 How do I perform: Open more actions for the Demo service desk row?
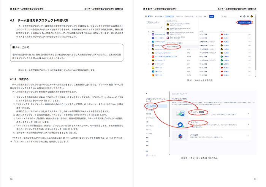point(249,34)
